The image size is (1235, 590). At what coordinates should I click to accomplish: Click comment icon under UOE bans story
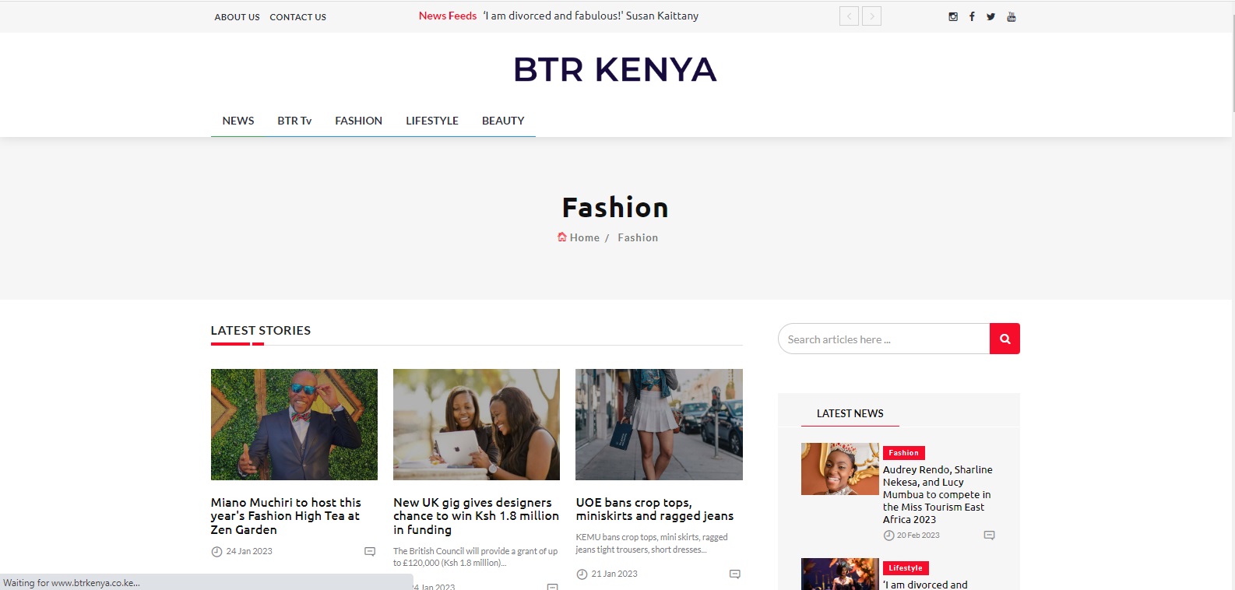[x=734, y=574]
